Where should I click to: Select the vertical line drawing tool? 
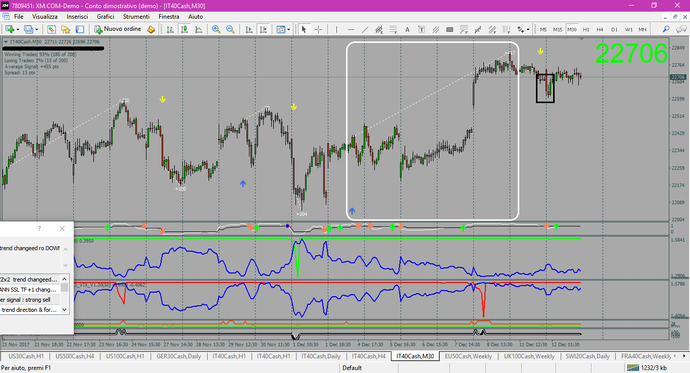coord(336,29)
